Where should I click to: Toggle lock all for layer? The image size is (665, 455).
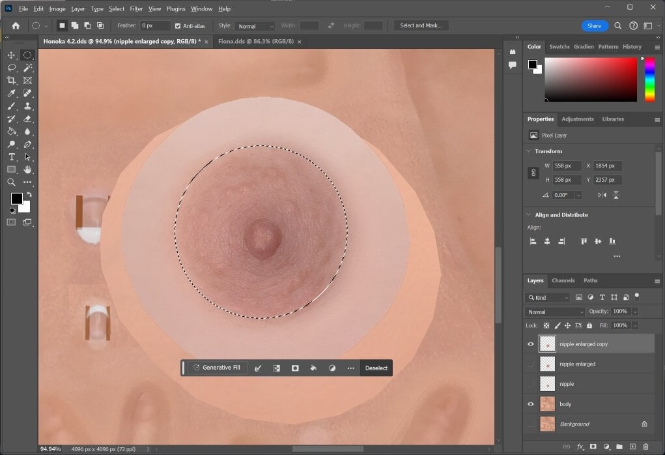coord(589,325)
